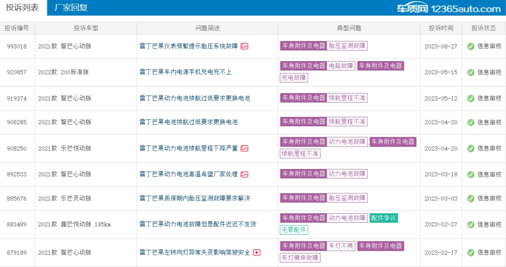
Task: Select 续航里程不准 tag in row 919374
Action: (347, 98)
